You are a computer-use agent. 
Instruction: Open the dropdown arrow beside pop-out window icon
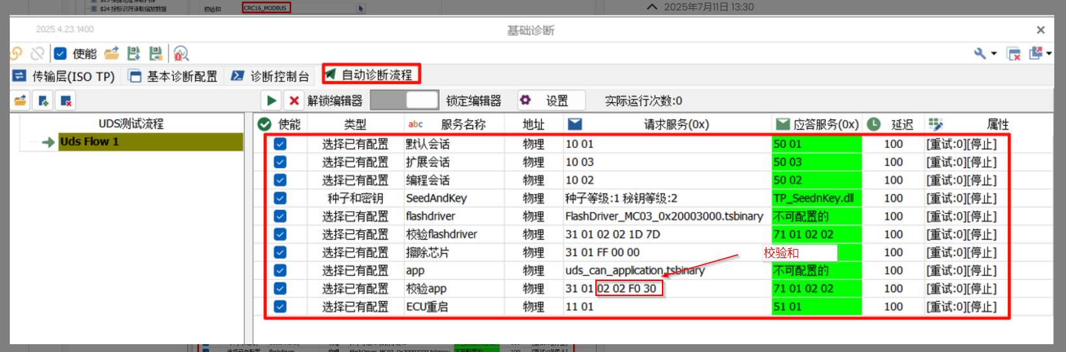pos(1048,53)
